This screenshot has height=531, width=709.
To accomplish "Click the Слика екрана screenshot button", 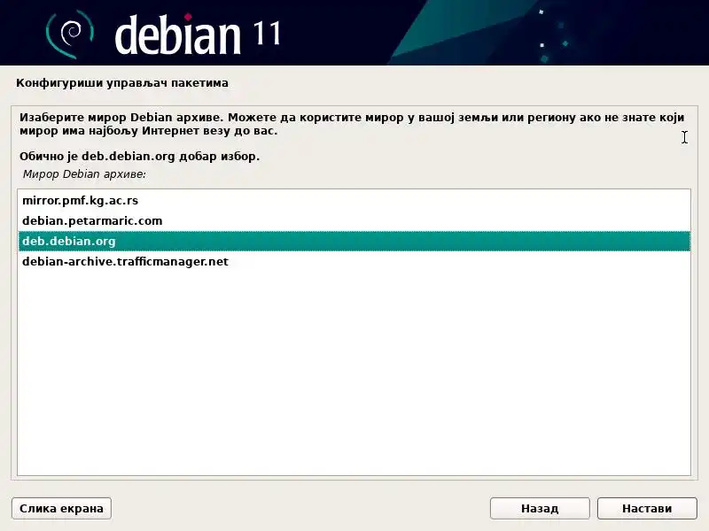I will tap(61, 508).
